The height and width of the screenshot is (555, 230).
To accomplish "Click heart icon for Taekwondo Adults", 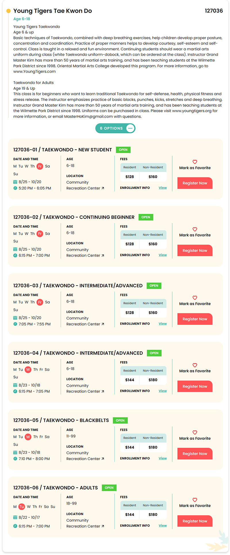I will point(195,500).
